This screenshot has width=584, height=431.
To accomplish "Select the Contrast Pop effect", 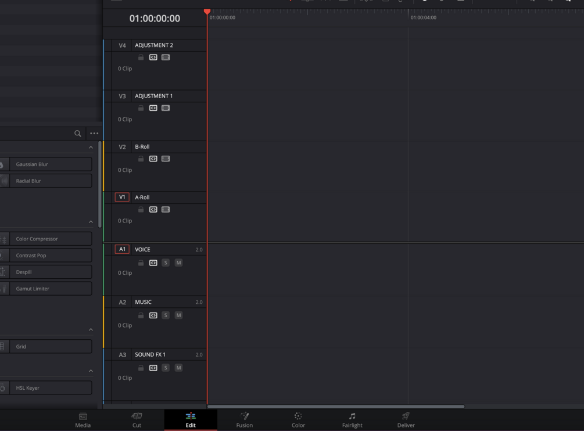I will pyautogui.click(x=46, y=256).
